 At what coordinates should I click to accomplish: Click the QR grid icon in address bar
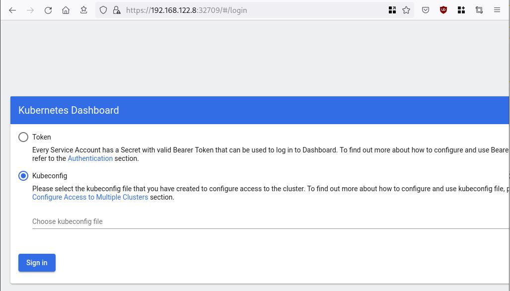pos(392,10)
